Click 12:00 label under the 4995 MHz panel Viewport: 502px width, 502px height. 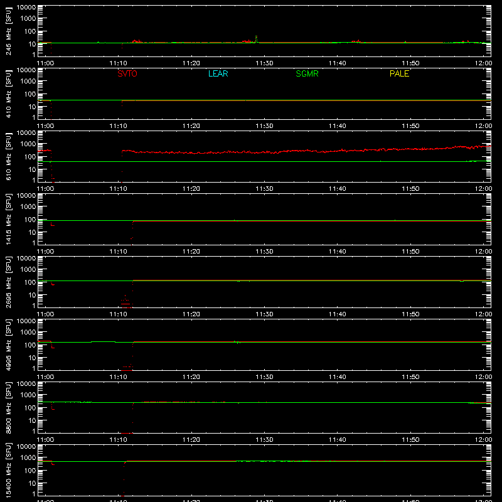[483, 377]
